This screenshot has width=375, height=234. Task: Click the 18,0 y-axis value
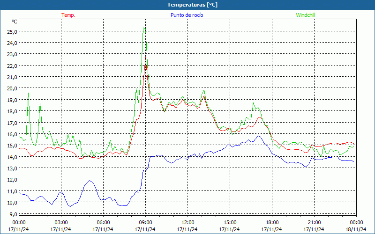(x=11, y=111)
